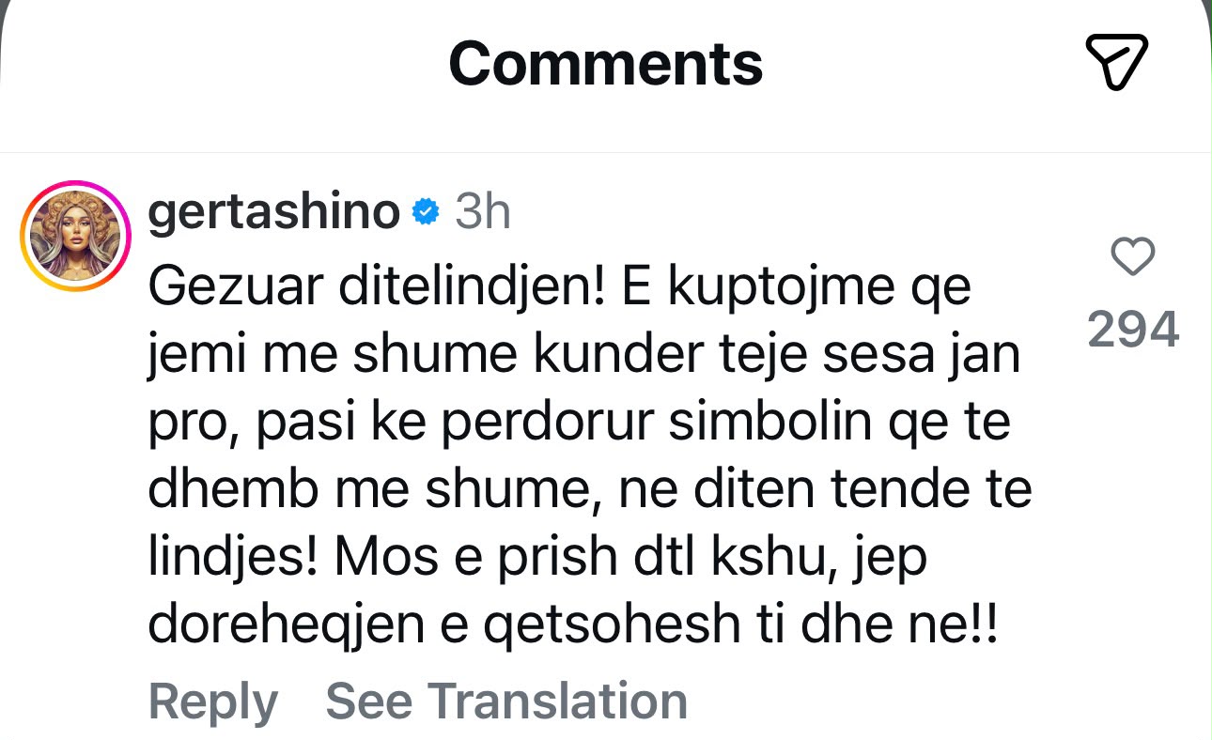Click the 3h timestamp
This screenshot has height=740, width=1212.
coord(482,213)
